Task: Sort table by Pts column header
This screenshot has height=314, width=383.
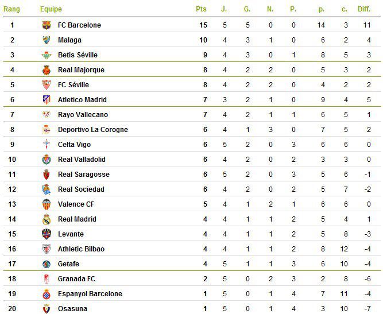Action: click(202, 9)
